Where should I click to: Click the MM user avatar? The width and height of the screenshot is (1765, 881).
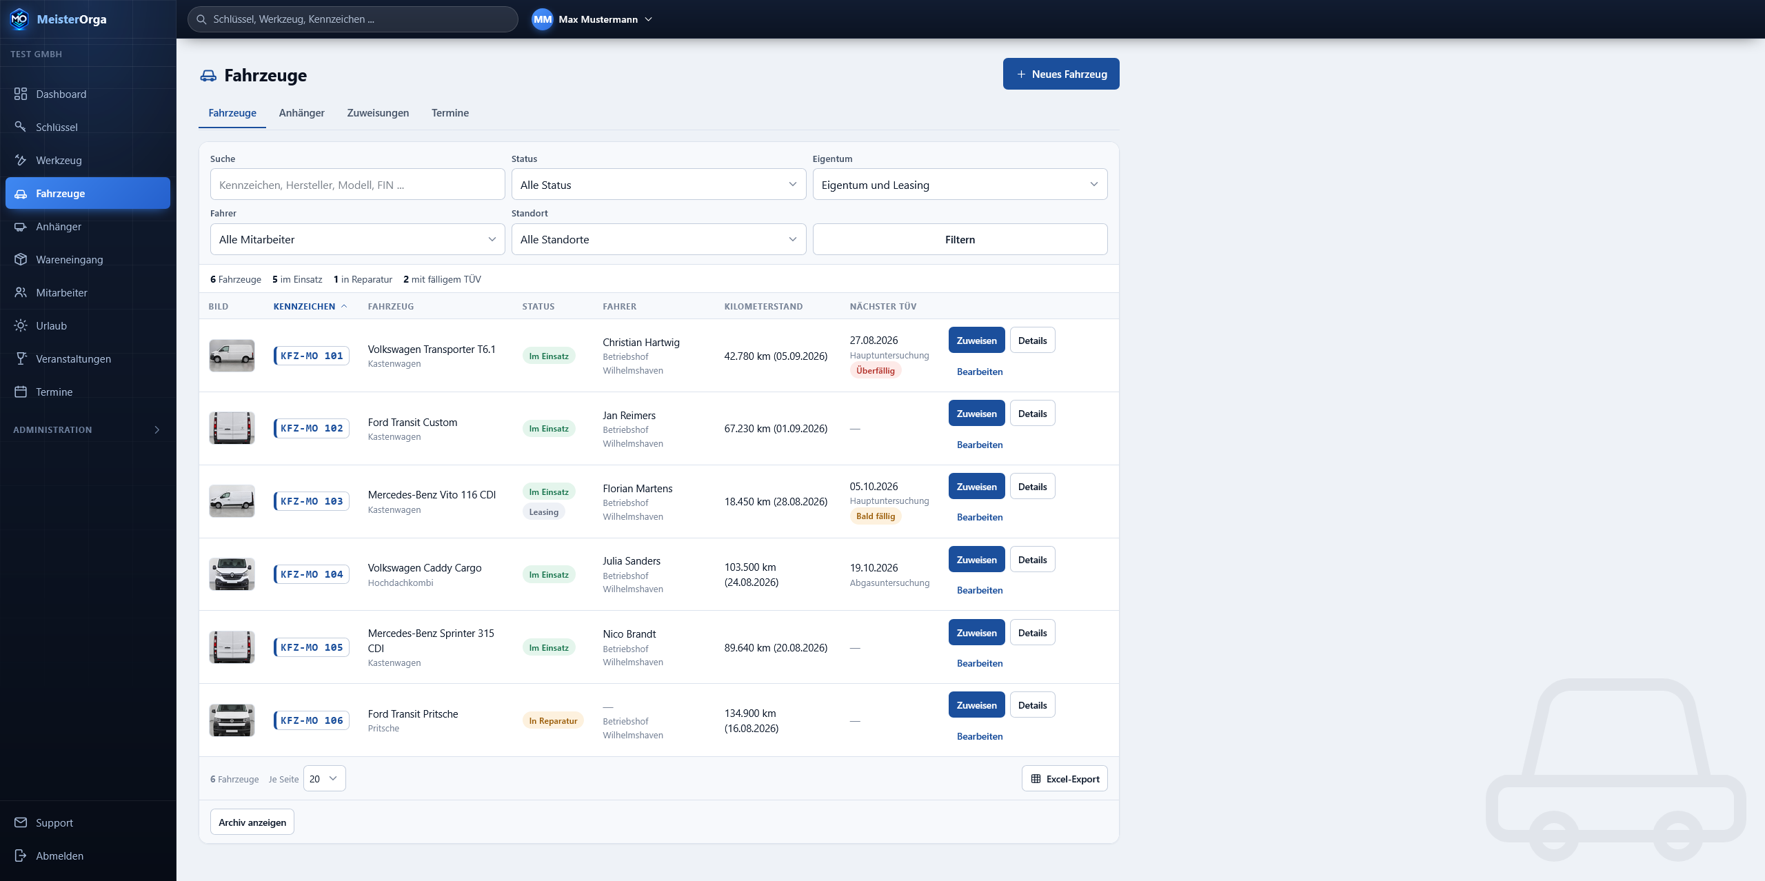(x=543, y=19)
